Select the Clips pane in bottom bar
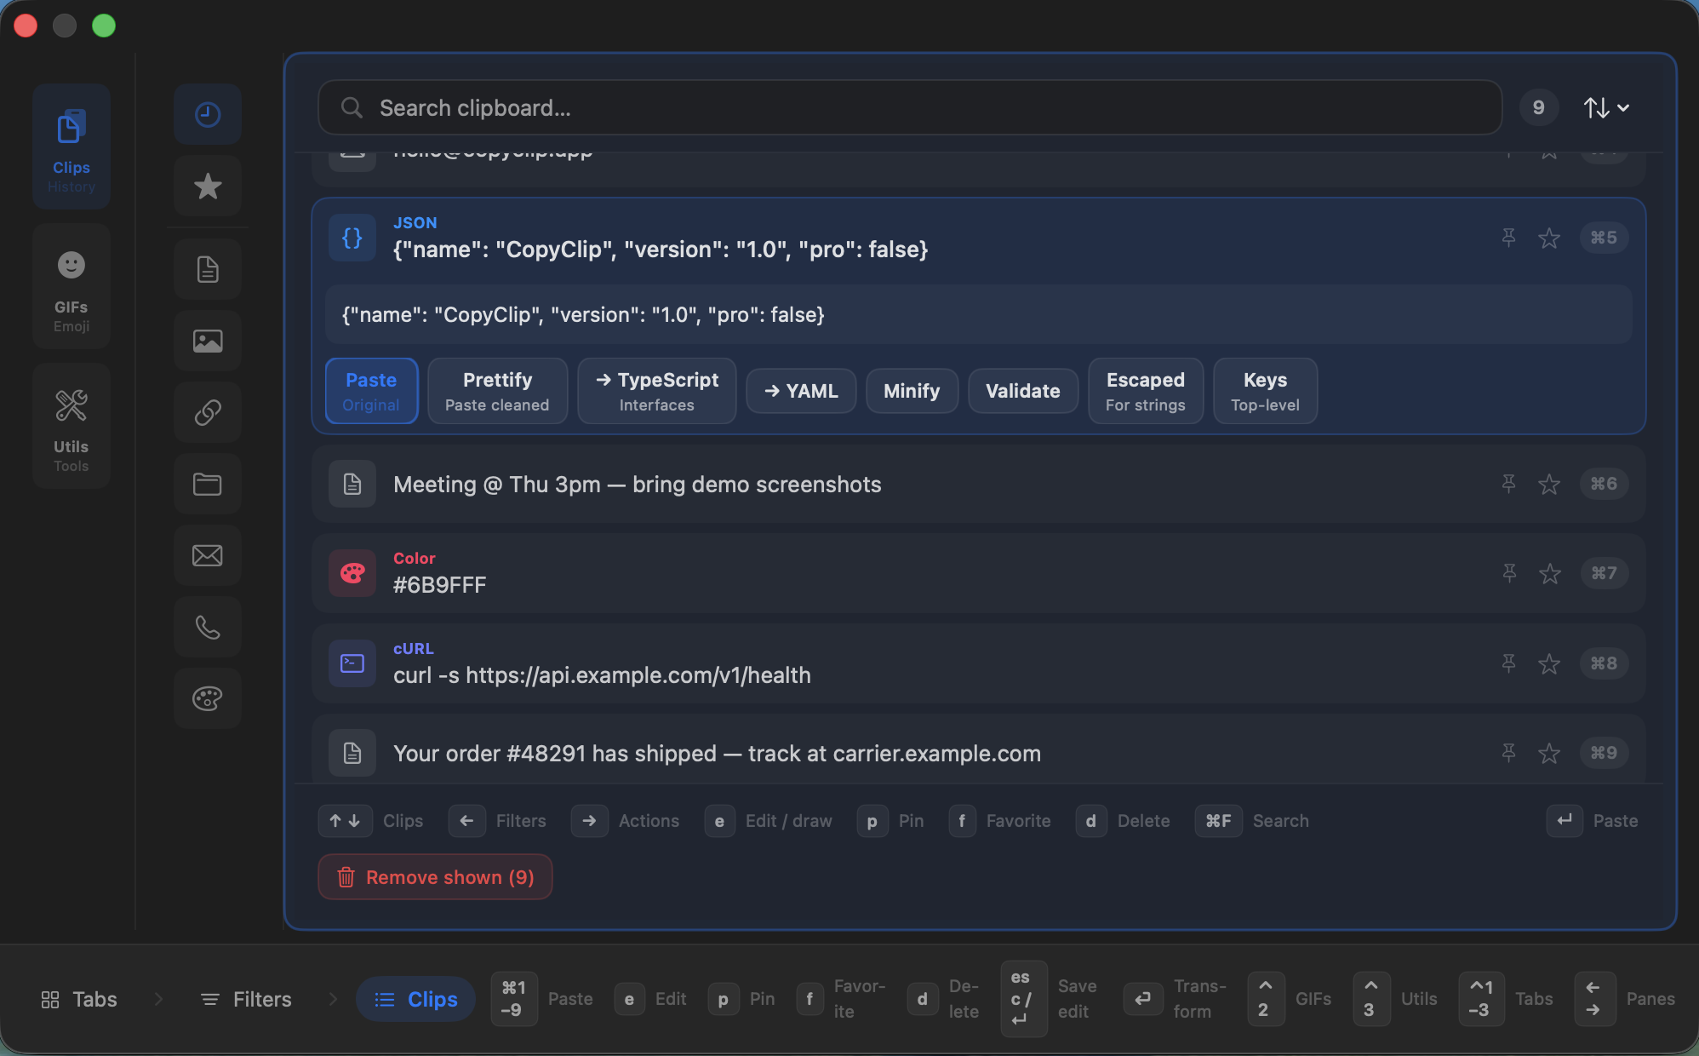The height and width of the screenshot is (1056, 1699). 415,999
